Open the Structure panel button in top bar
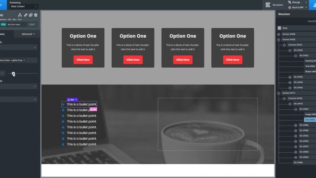The width and height of the screenshot is (316, 178). (274, 5)
